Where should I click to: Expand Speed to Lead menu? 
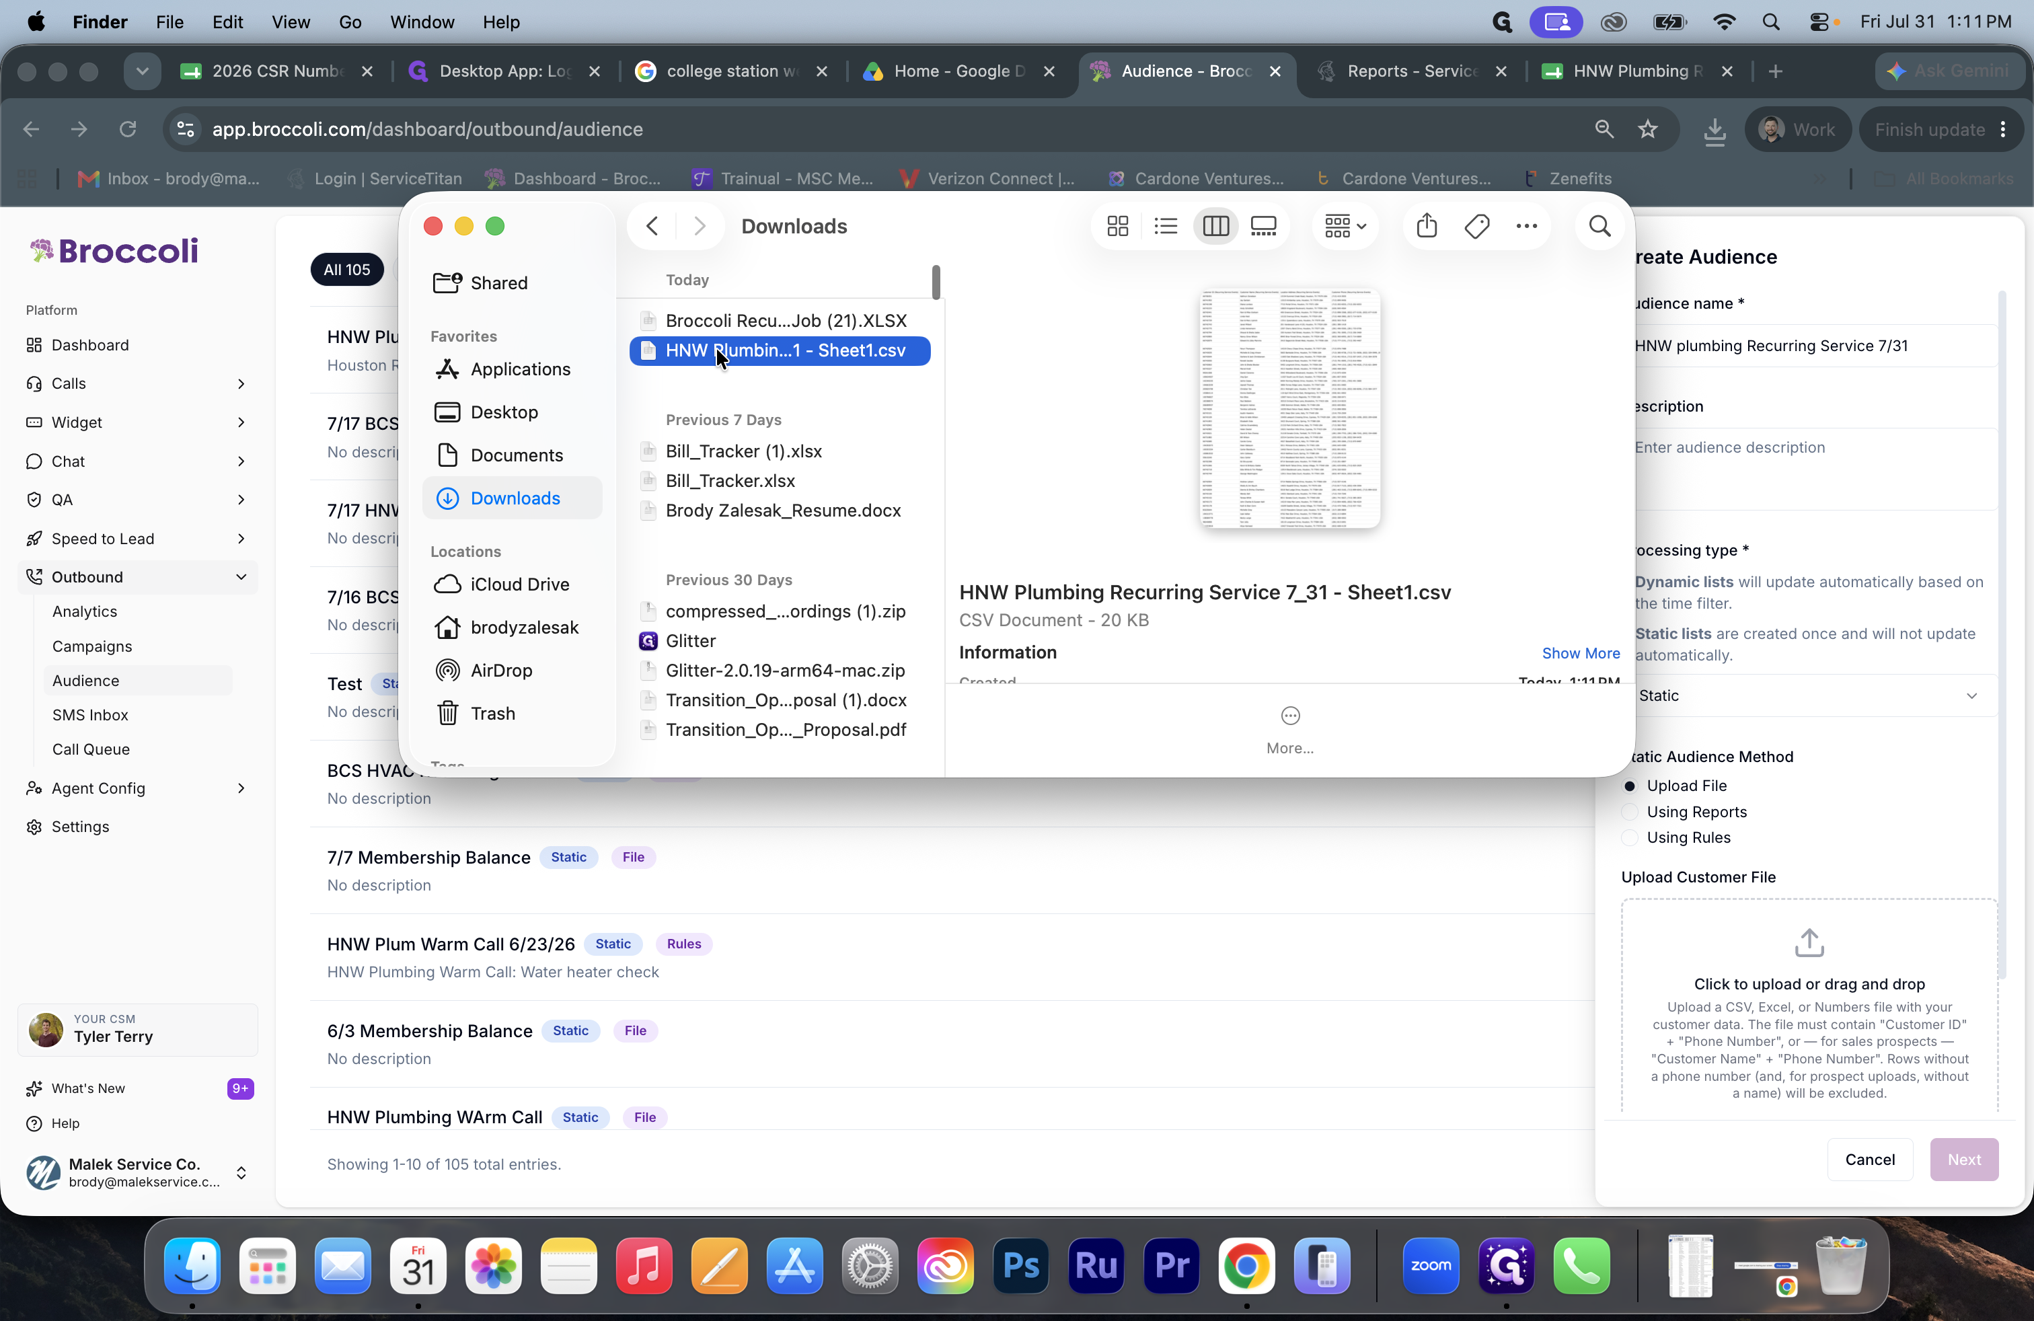point(137,538)
